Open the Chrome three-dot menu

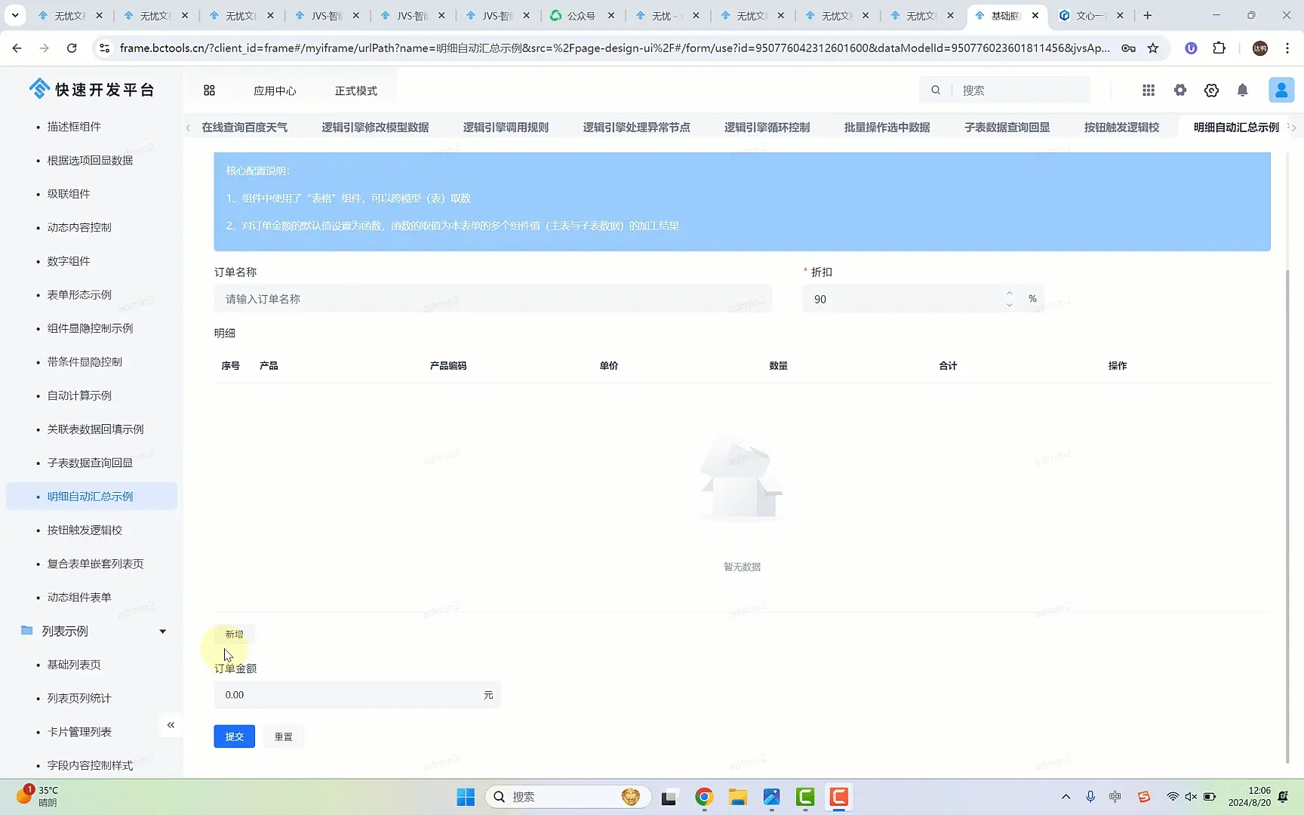click(x=1287, y=48)
